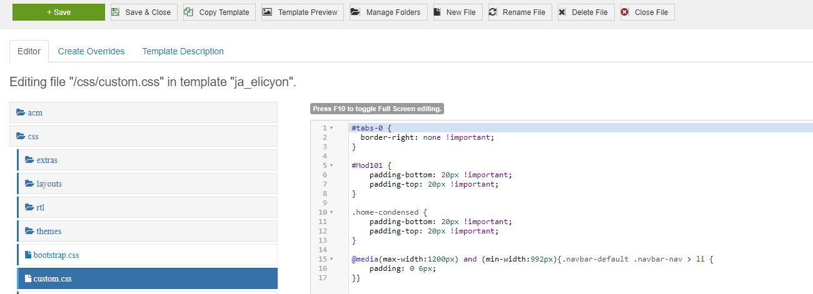
Task: Expand the extras folder
Action: click(x=47, y=160)
